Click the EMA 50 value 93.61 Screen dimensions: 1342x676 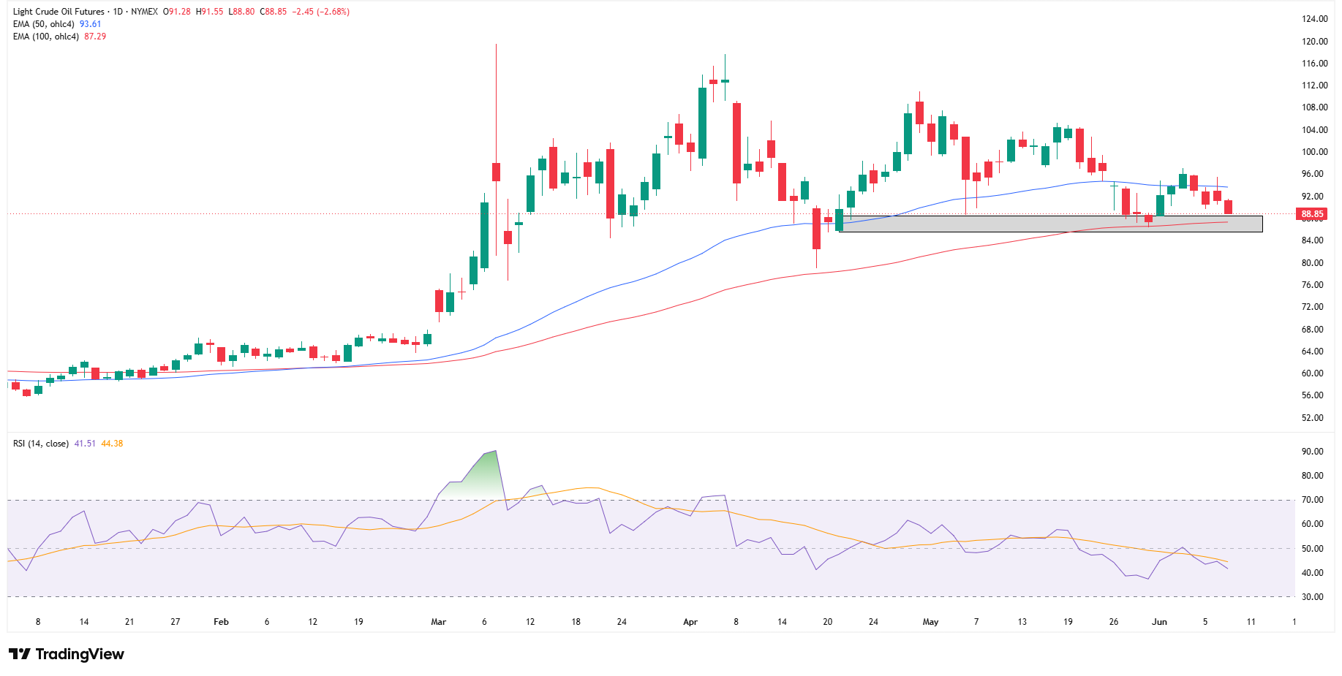pos(91,24)
